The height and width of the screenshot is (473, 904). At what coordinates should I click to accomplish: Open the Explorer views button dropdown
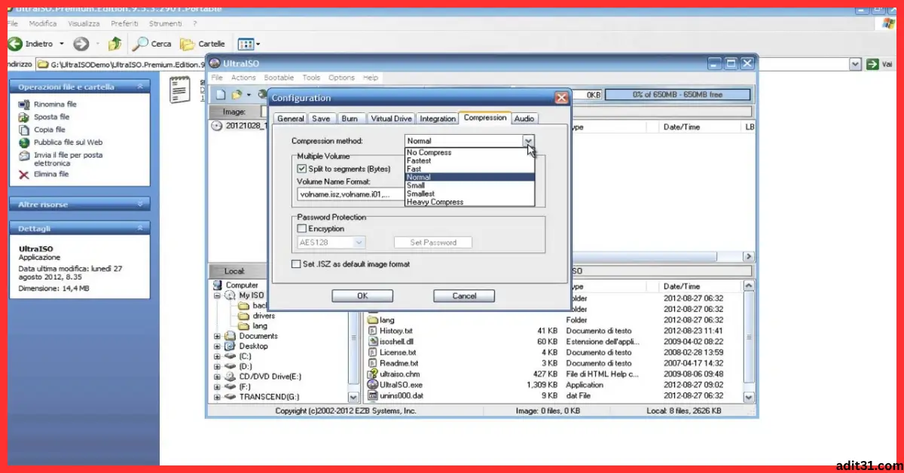pyautogui.click(x=258, y=44)
